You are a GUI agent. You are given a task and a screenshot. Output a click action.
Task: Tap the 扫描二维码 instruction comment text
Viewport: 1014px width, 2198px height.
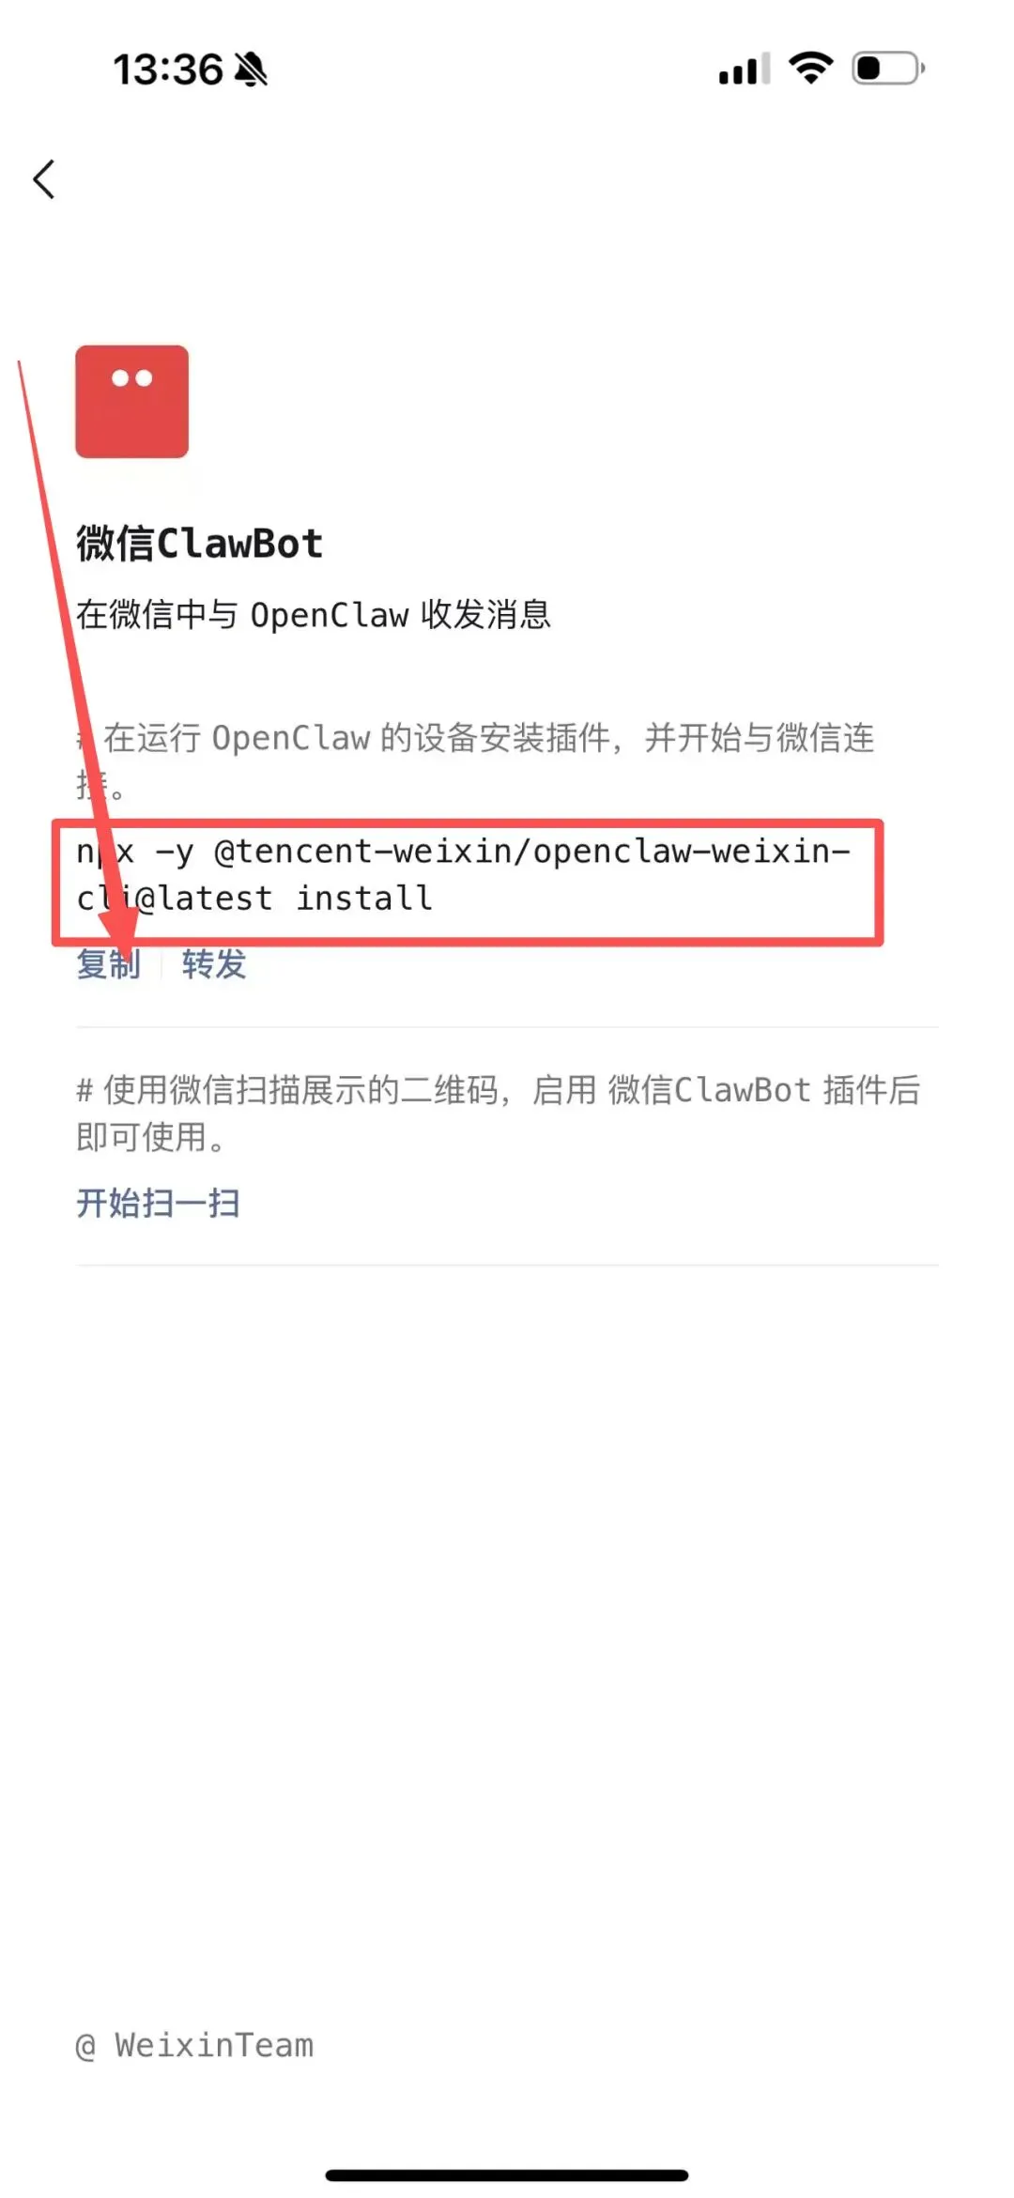(498, 1113)
